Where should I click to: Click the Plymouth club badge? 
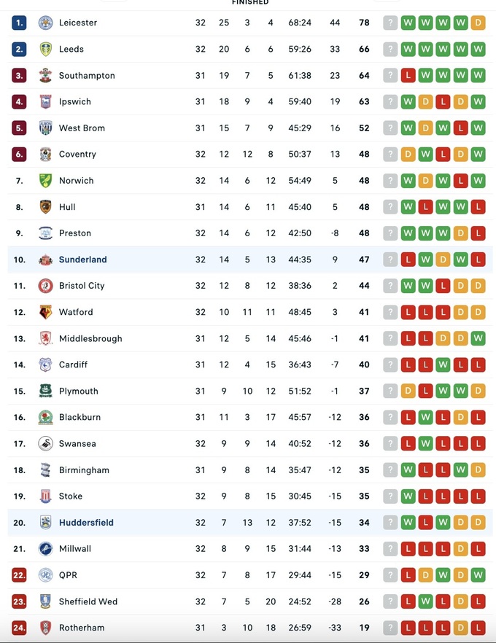coord(45,391)
